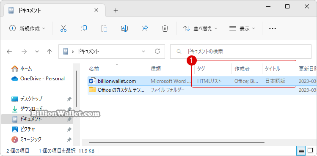Refresh the ドキュメント folder
This screenshot has height=156, width=317.
pos(157,51)
